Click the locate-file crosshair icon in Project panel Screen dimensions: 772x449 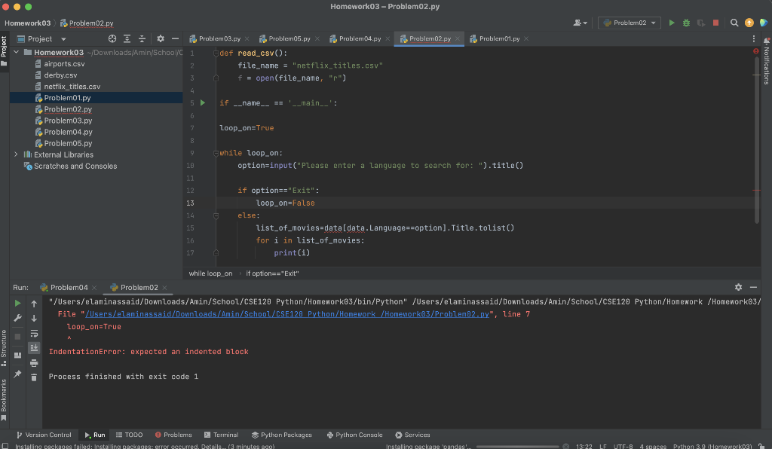tap(112, 38)
